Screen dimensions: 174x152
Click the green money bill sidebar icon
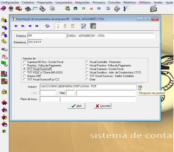pyautogui.click(x=4, y=64)
